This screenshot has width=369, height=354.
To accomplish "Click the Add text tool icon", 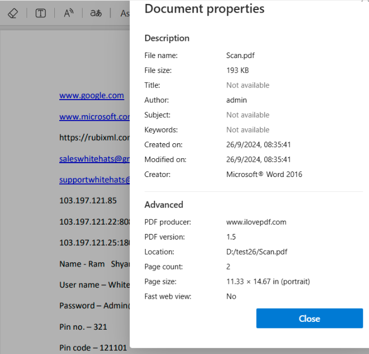I will (x=40, y=13).
